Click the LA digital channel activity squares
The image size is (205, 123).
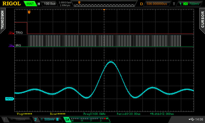coord(89,119)
